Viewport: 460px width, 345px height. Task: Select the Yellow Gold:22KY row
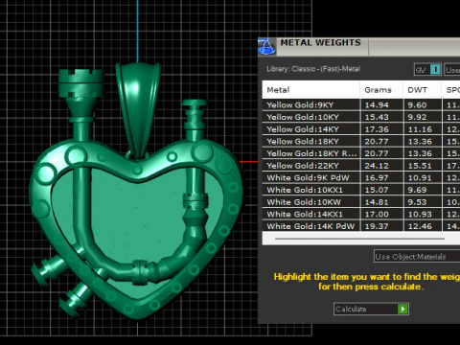pos(361,166)
